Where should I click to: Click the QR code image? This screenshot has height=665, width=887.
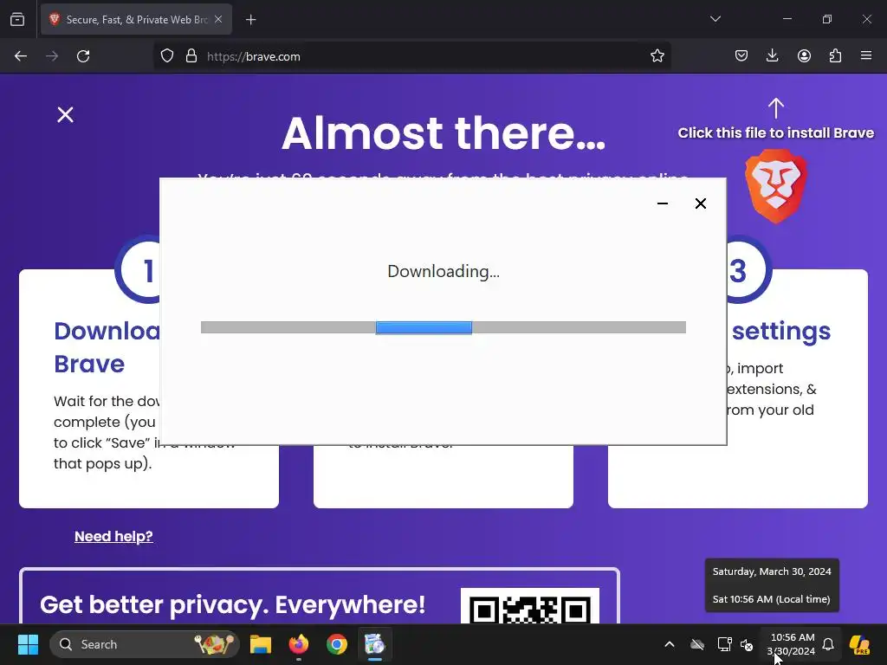(530, 606)
